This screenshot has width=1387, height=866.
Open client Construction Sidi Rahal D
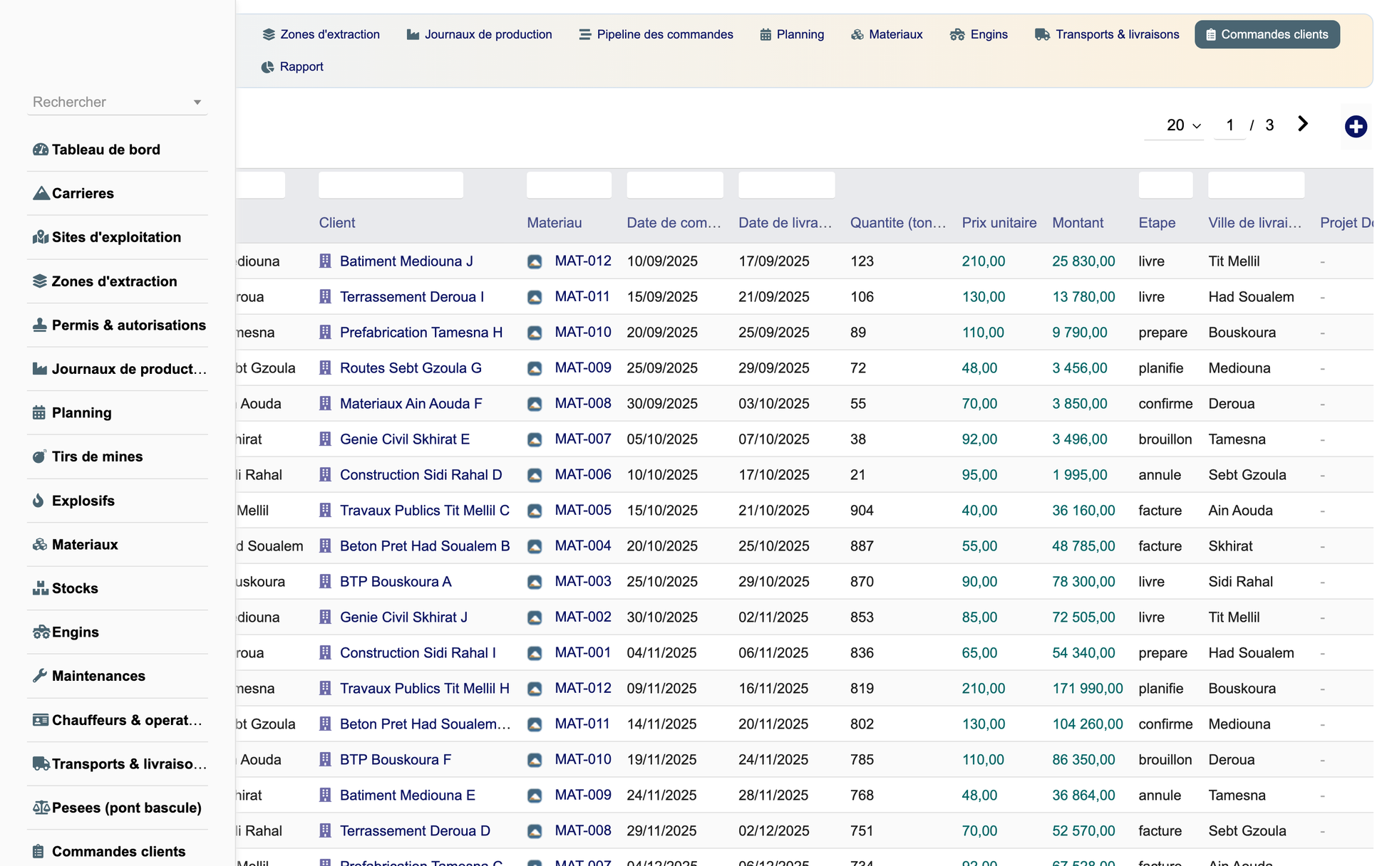421,475
